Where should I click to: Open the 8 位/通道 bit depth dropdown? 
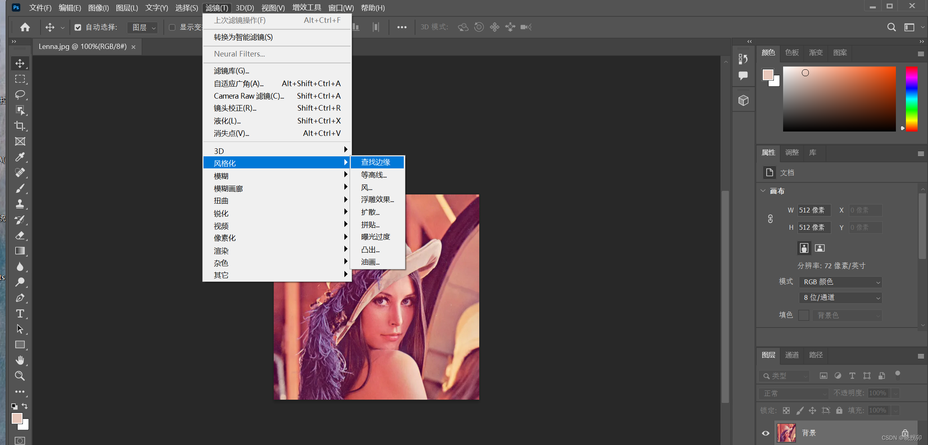840,297
